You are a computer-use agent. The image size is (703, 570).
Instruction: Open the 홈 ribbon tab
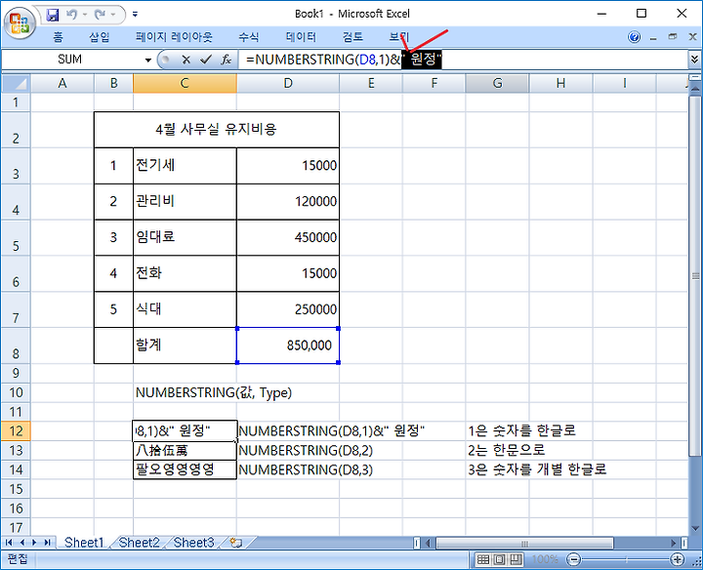click(59, 37)
